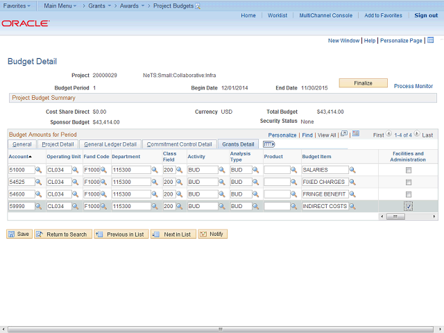Check Facilities and Administration for SALARIES row
Viewport: 444px width, 333px height.
[409, 170]
